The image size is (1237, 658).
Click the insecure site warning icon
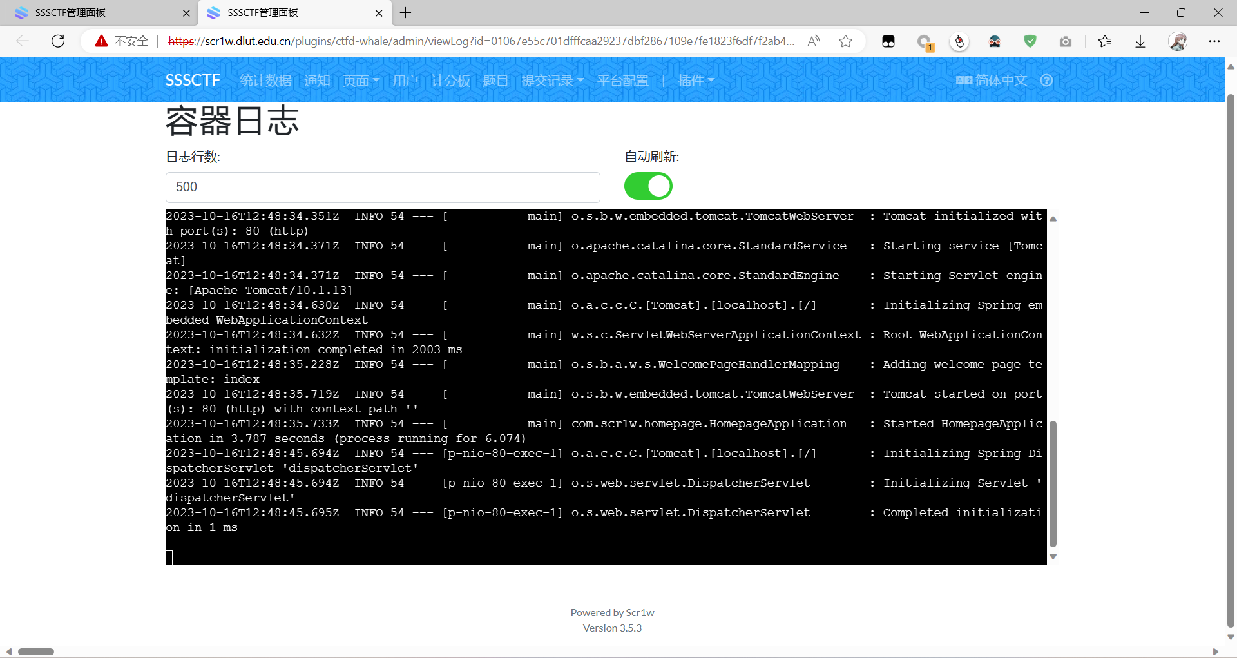pyautogui.click(x=101, y=41)
